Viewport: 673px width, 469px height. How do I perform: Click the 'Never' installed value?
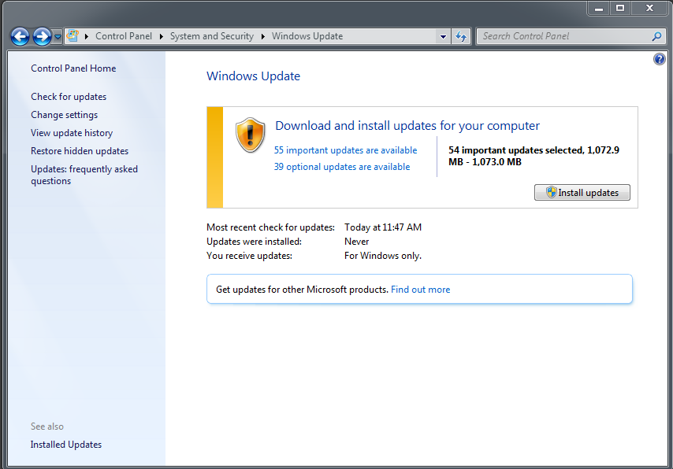coord(357,242)
